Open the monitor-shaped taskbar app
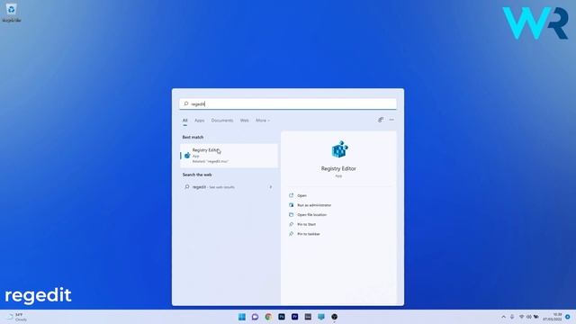Image resolution: width=576 pixels, height=324 pixels. click(321, 317)
